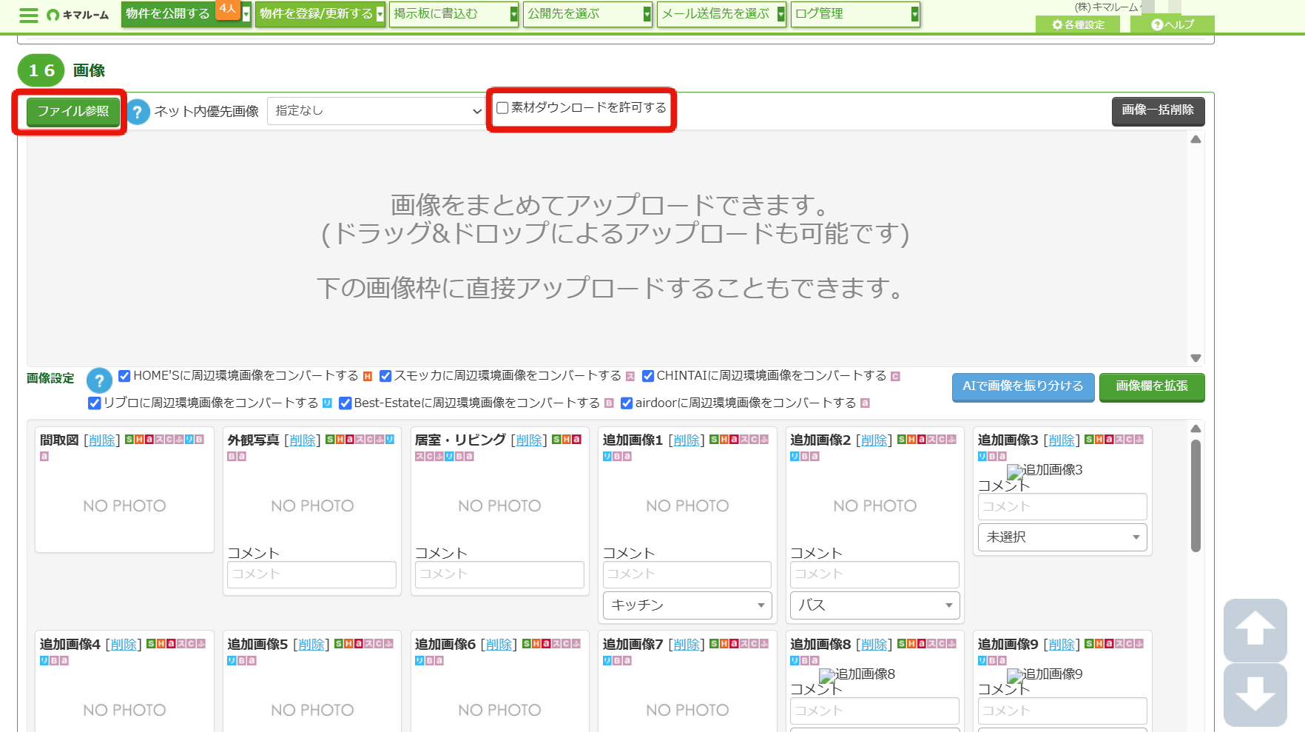Click the broken 追加画像8 image icon
This screenshot has height=732, width=1305.
point(827,676)
